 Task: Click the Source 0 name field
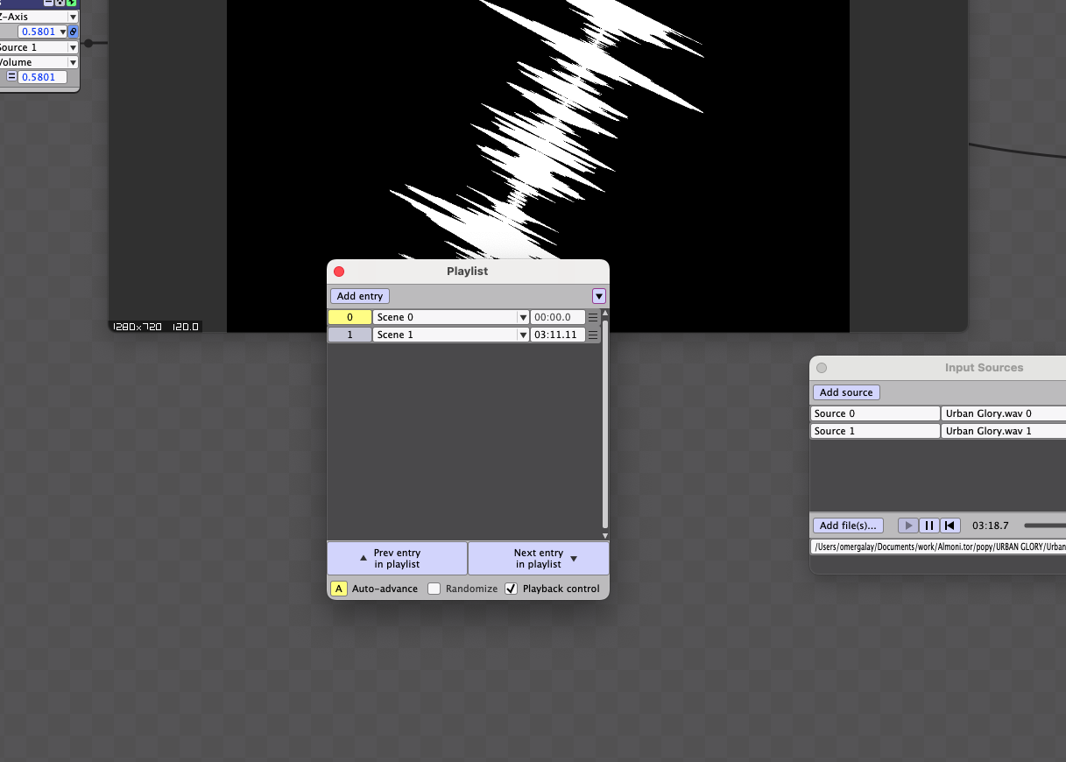tap(875, 413)
